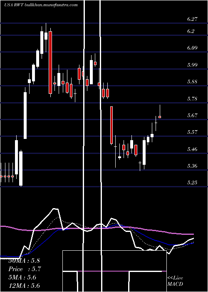Screen dimensions: 208x292
Task: Click the pink 50MA line in indicator panel
Action: pyautogui.click(x=97, y=229)
